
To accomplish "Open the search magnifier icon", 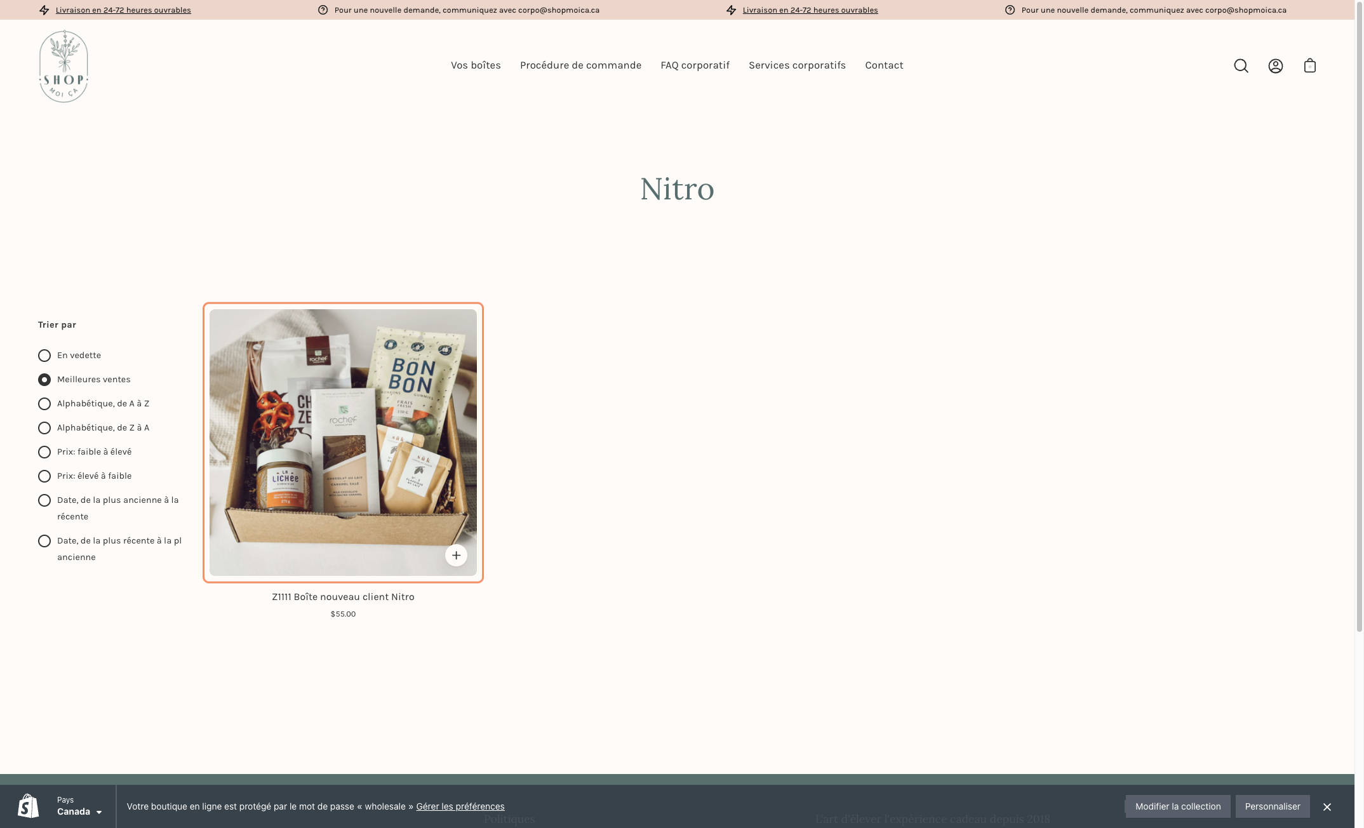I will click(1241, 66).
